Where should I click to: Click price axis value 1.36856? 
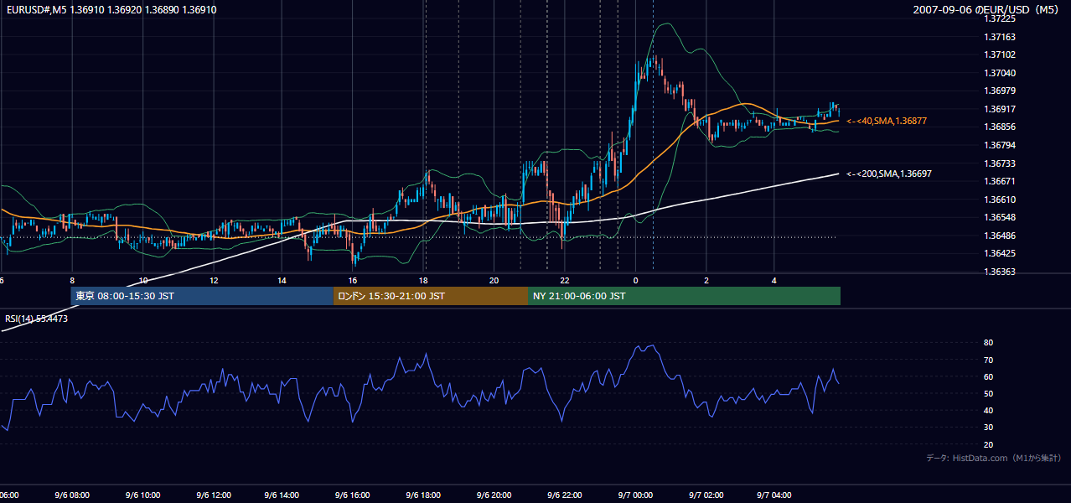point(1000,127)
